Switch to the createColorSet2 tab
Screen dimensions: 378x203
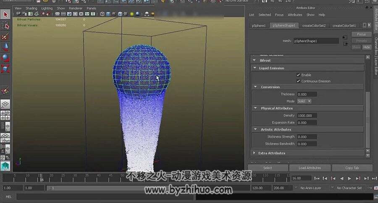point(314,26)
